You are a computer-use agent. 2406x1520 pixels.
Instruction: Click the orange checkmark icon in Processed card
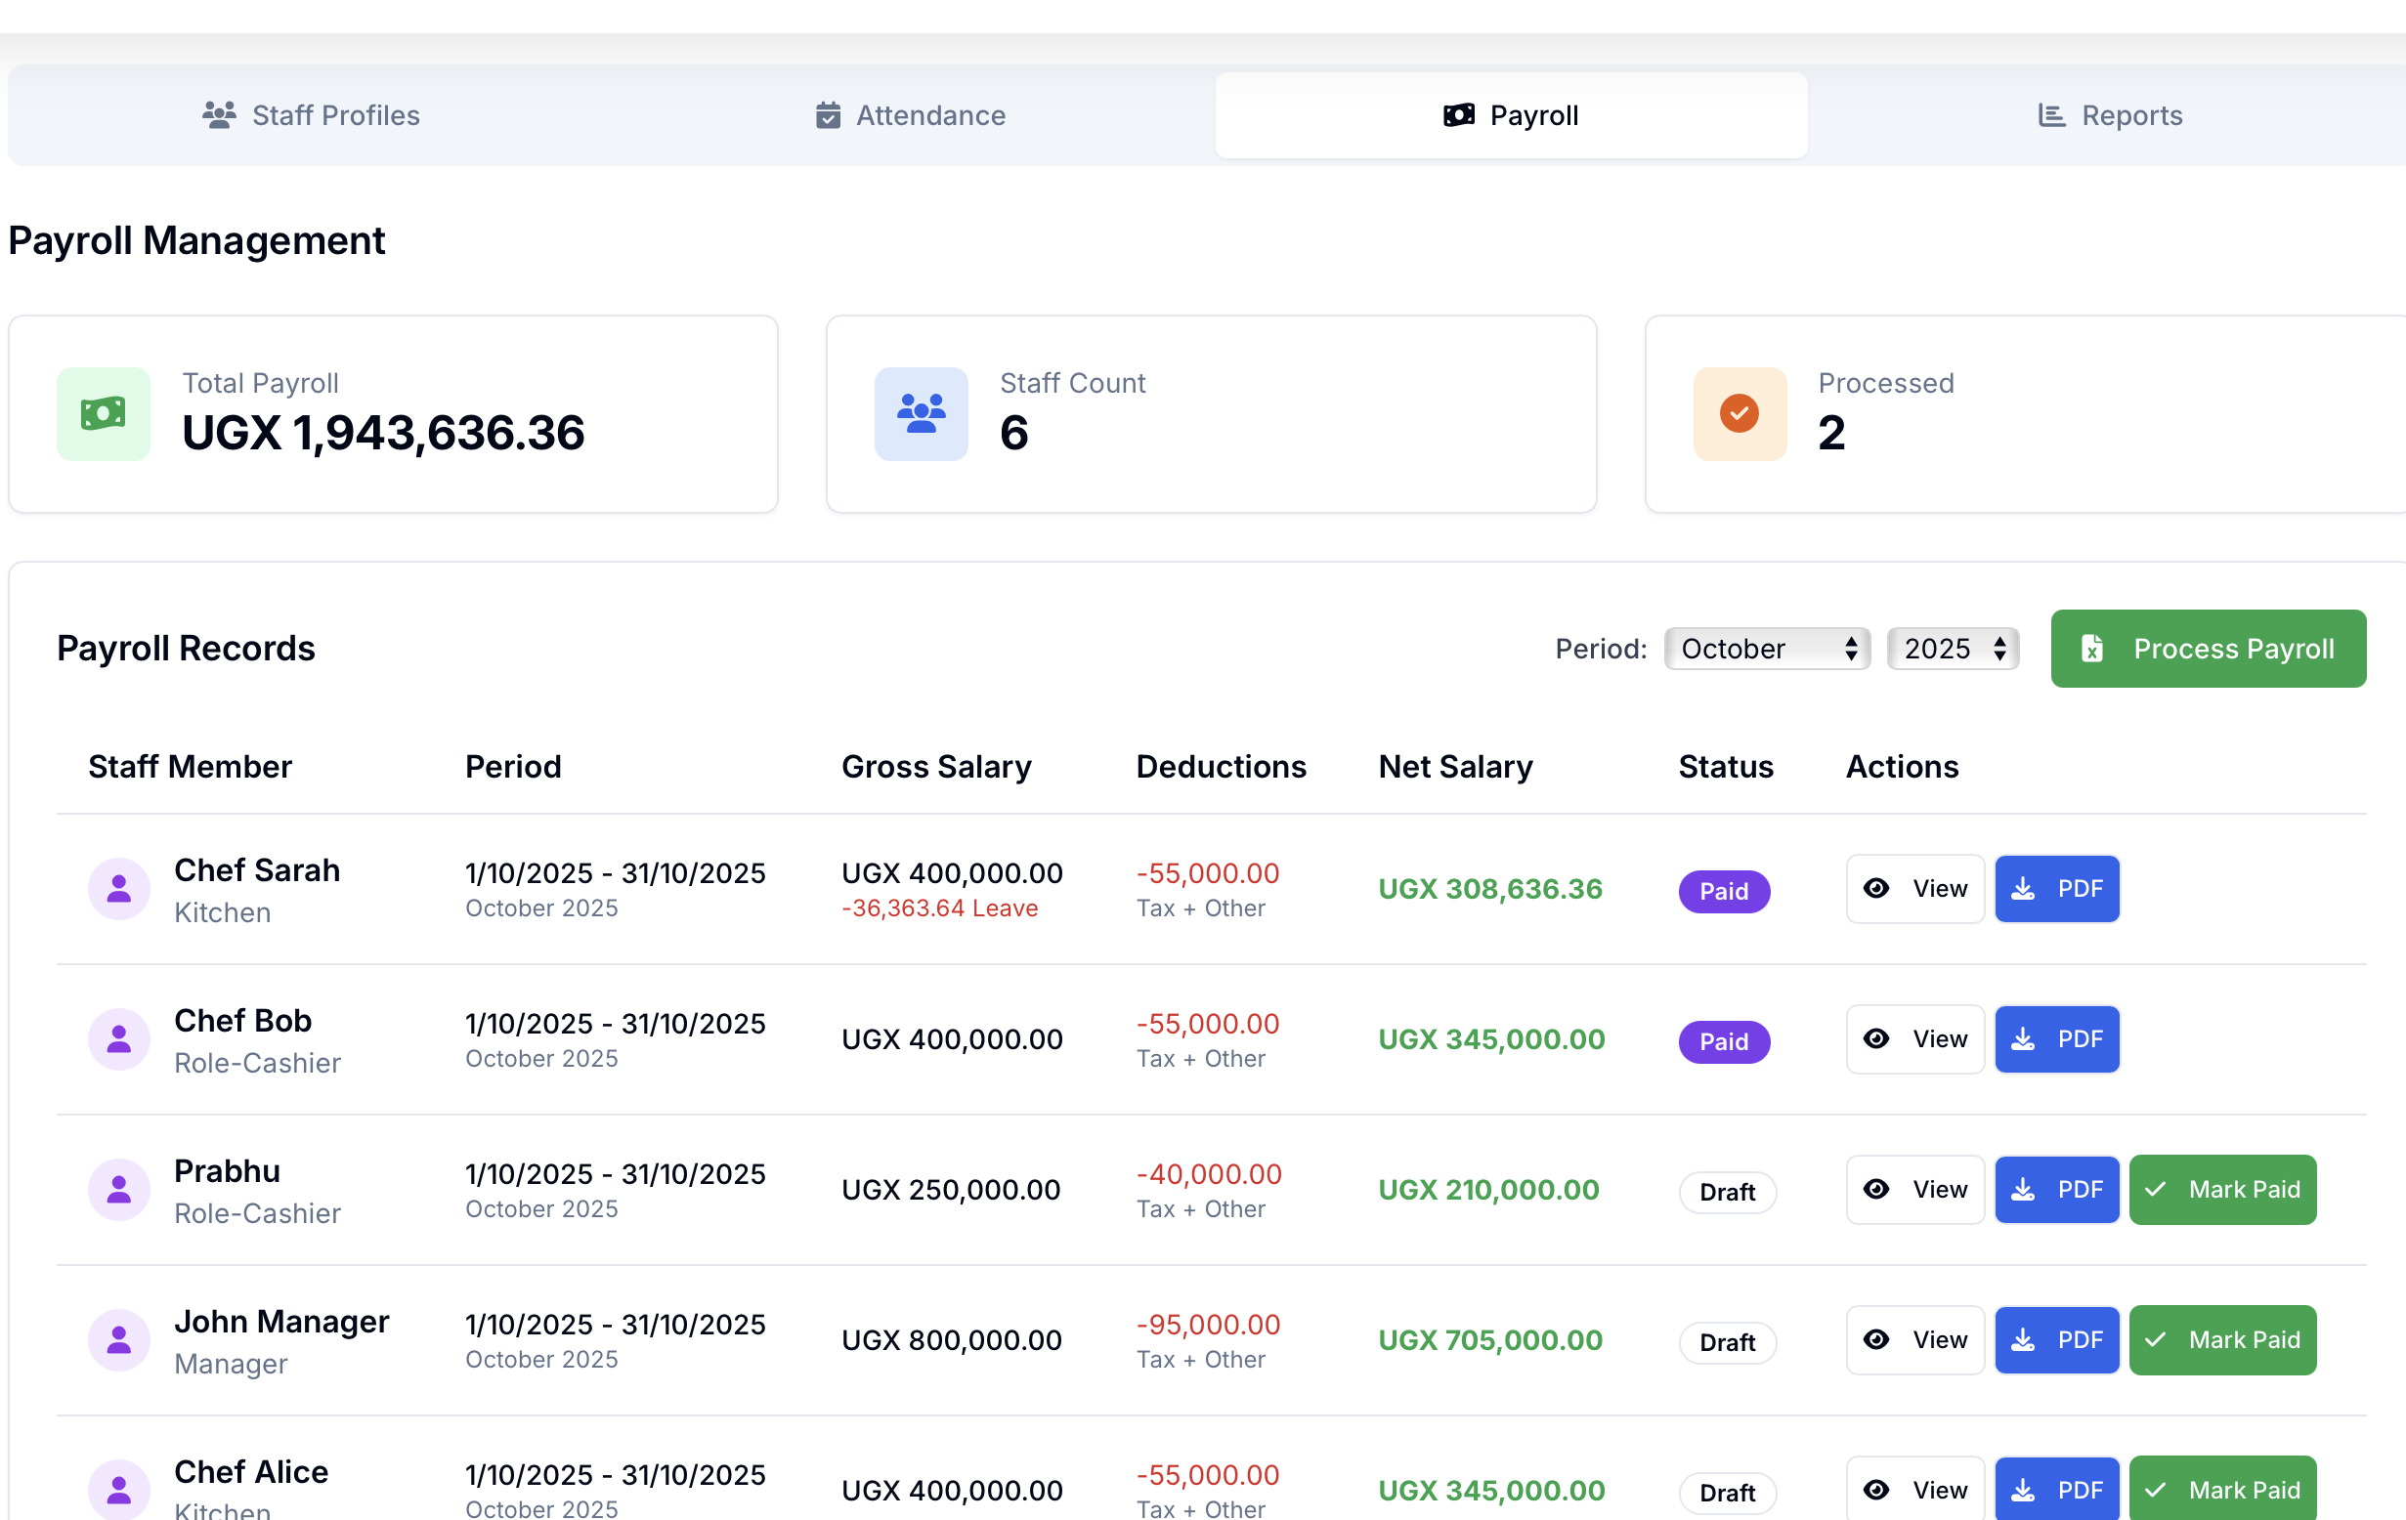pos(1739,413)
